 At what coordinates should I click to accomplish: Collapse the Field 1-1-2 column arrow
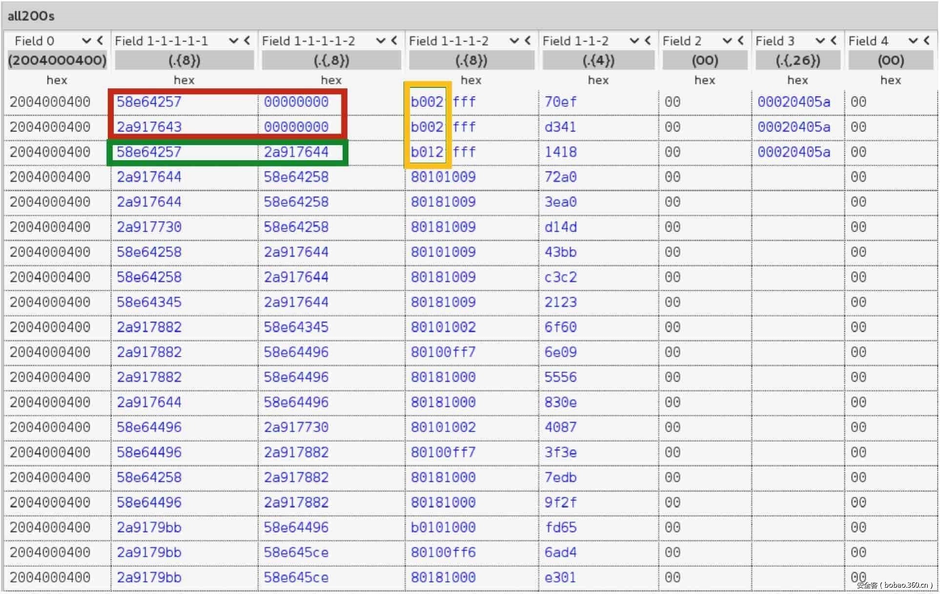click(648, 41)
